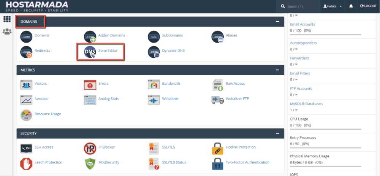
Task: Open the Hotlink Protection padlock icon
Action: pyautogui.click(x=217, y=148)
